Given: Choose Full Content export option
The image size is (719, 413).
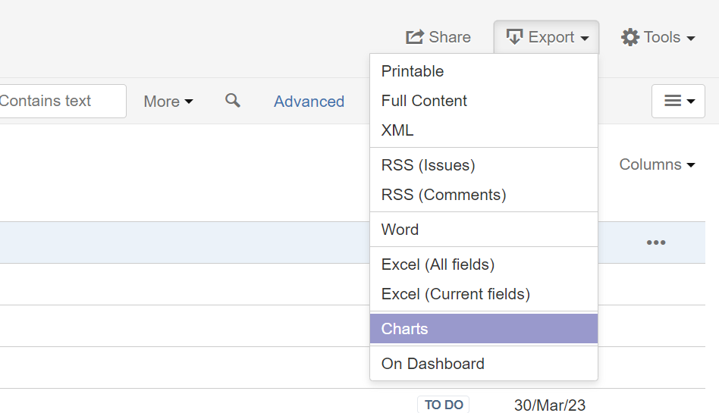Looking at the screenshot, I should tap(424, 101).
